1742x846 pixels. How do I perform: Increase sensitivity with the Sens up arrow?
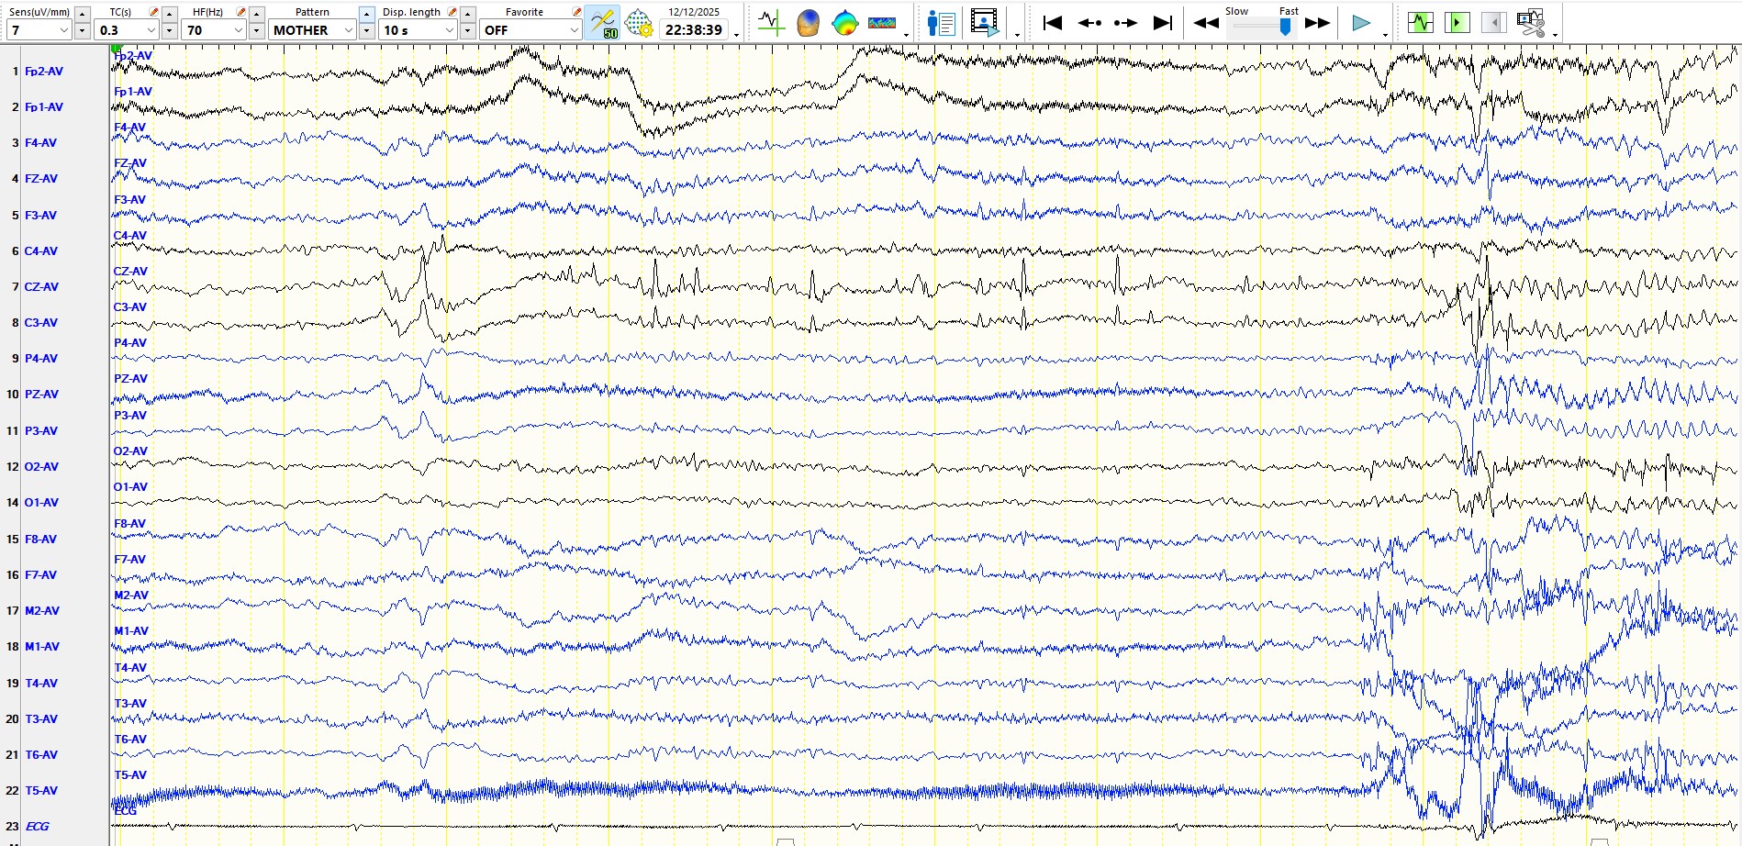pos(83,14)
